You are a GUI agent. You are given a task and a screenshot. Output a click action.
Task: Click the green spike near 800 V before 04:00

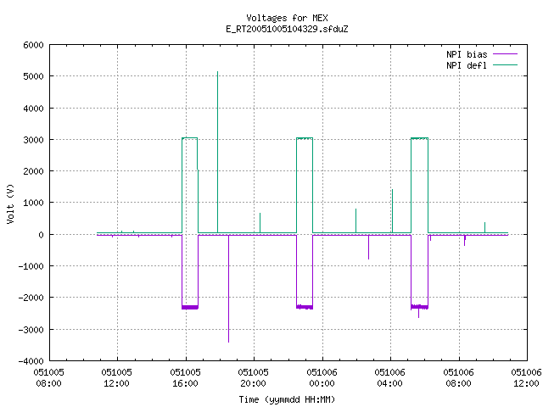tap(355, 220)
